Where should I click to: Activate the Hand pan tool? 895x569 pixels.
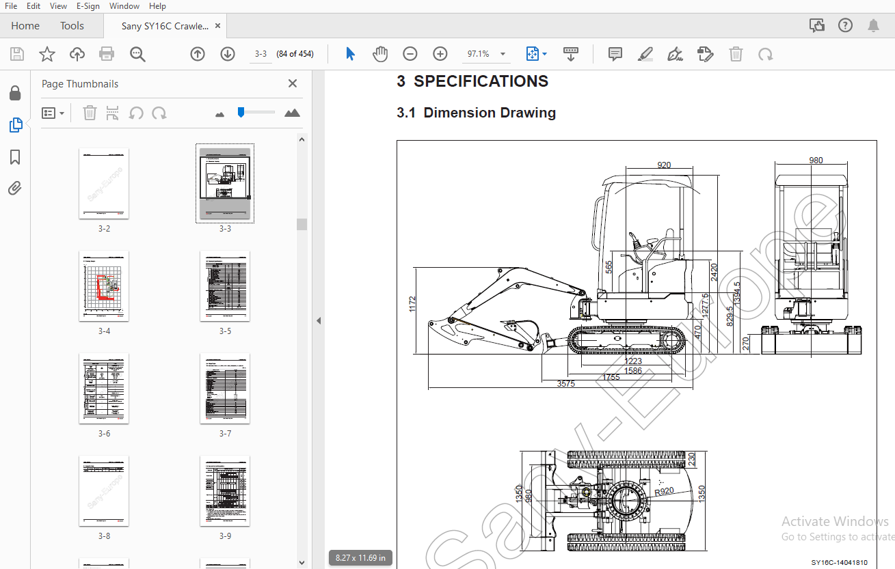pos(380,54)
